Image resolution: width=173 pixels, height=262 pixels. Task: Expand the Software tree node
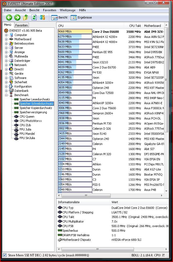coord(6,78)
